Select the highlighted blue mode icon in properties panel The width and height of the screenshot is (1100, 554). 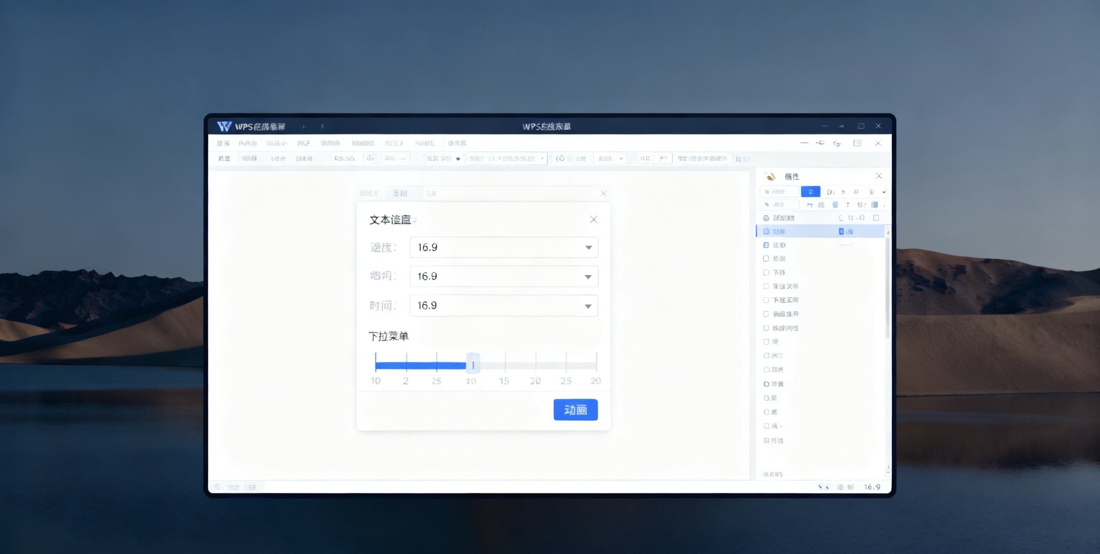810,192
